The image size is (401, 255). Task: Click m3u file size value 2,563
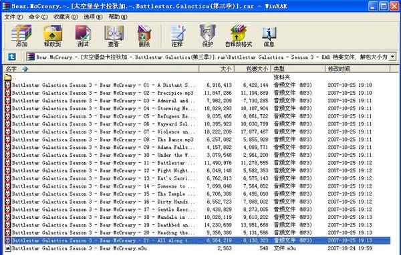(225, 248)
